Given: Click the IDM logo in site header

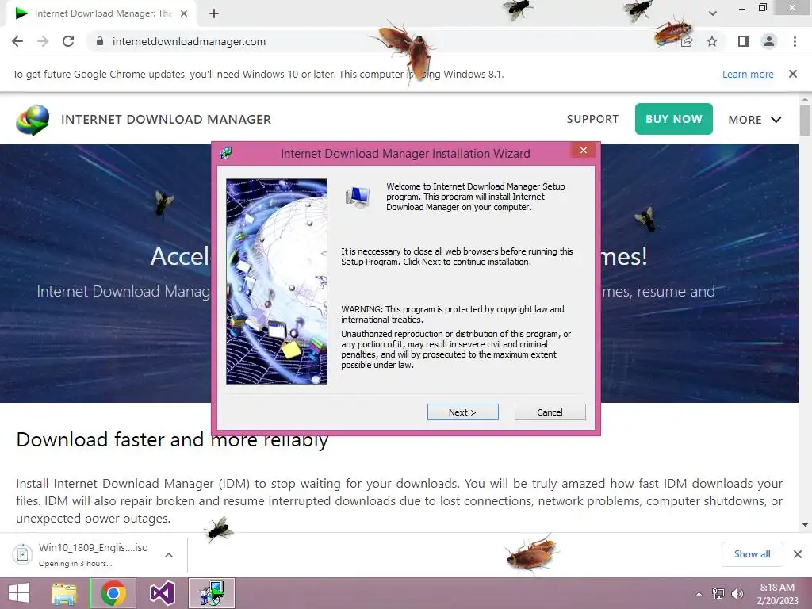Looking at the screenshot, I should 33,120.
